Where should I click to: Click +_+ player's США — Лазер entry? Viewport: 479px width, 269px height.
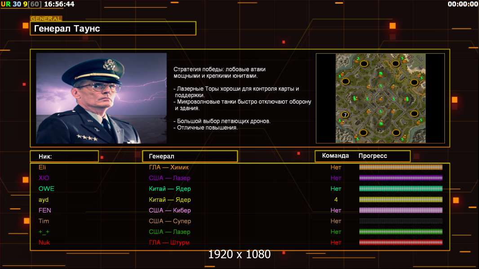169,232
